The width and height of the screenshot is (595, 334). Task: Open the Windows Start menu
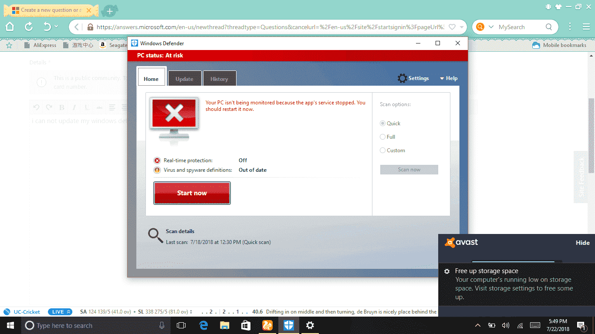tap(10, 325)
